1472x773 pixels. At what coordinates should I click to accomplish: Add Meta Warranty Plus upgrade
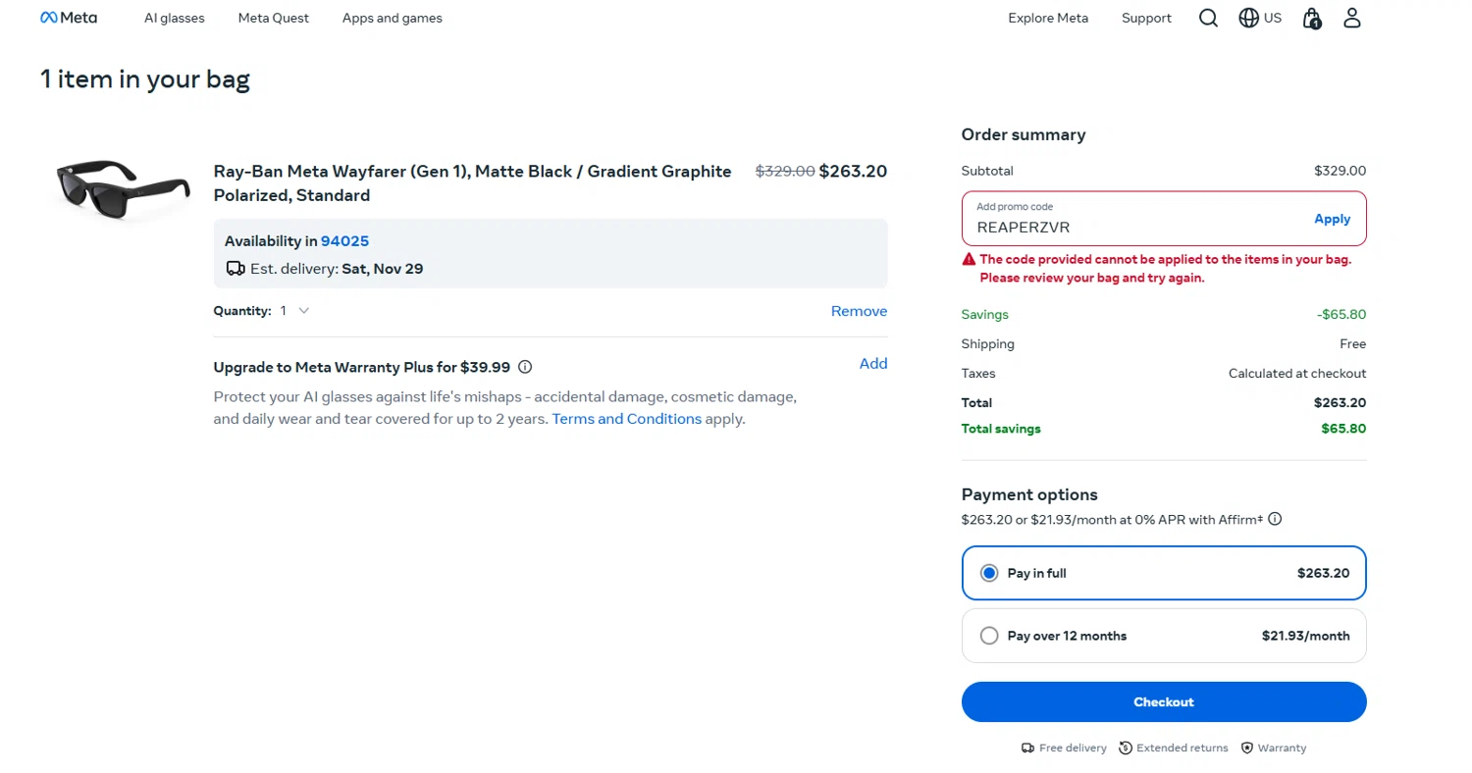tap(873, 363)
